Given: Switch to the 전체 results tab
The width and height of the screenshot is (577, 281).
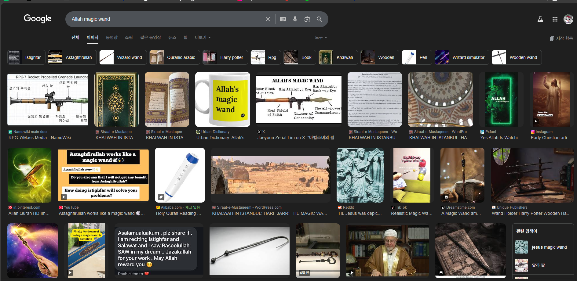Looking at the screenshot, I should click(75, 38).
